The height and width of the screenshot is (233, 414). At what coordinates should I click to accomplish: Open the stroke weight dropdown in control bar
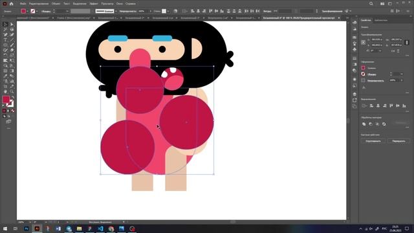(x=67, y=11)
